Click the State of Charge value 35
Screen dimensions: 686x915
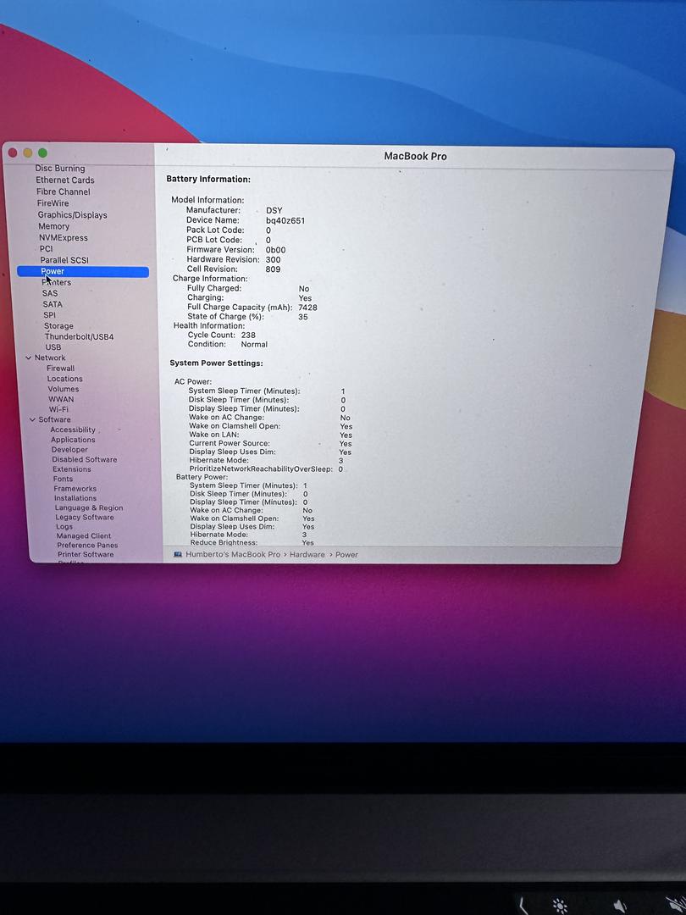[x=302, y=318]
